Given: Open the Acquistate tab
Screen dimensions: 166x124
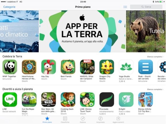Looking at the screenshot, I should (x=100, y=120).
